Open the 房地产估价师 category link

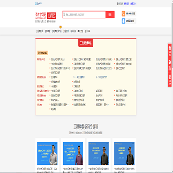(x=100, y=100)
